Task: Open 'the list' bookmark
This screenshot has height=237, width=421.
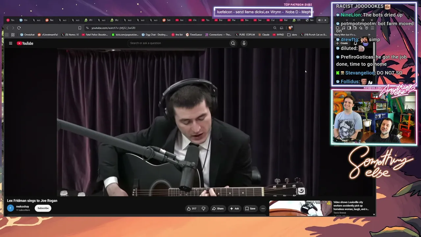Action: [177, 35]
